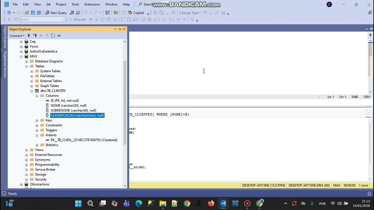The image size is (374, 210).
Task: Select the IndiceOuEstatistica database
Action: tap(44, 51)
